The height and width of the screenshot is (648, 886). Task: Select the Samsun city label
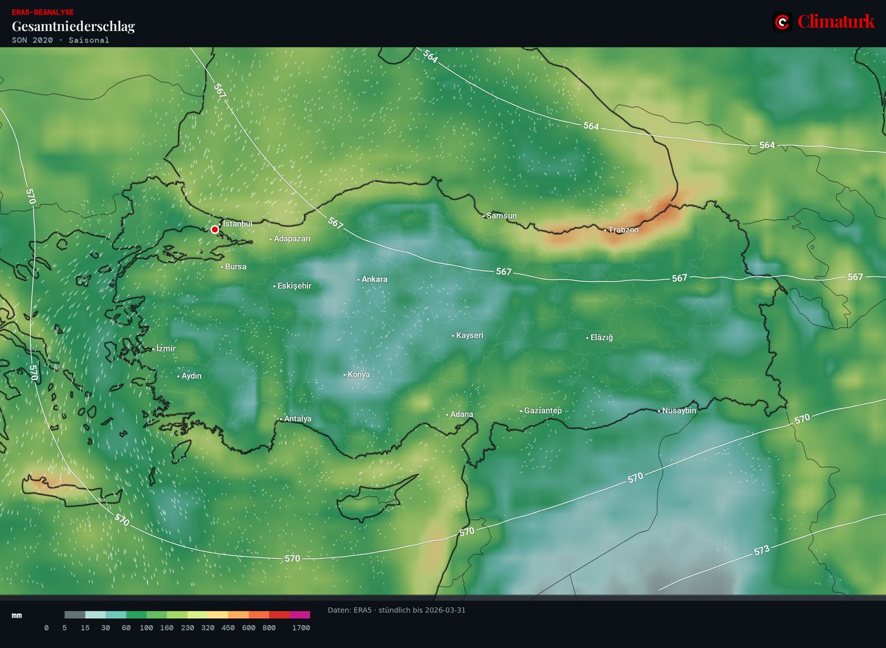[502, 216]
